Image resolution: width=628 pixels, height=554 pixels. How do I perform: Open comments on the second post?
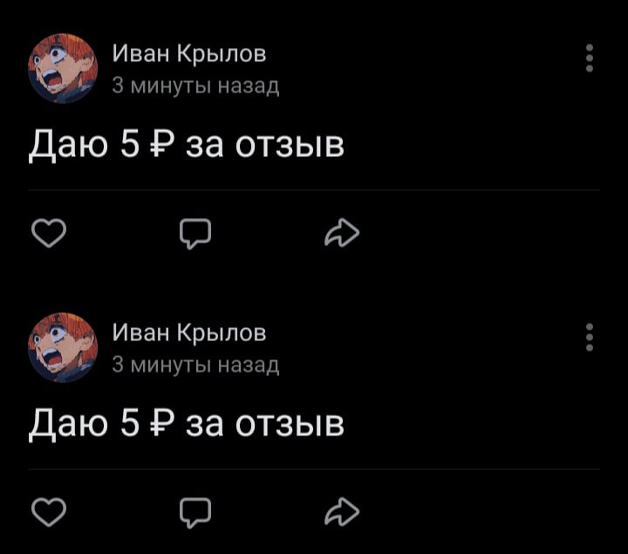pyautogui.click(x=195, y=512)
